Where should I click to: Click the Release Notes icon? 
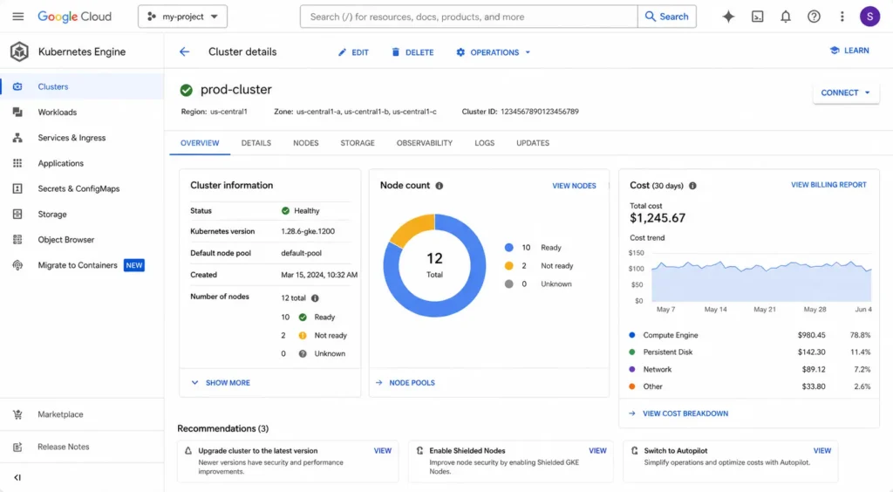coord(17,447)
